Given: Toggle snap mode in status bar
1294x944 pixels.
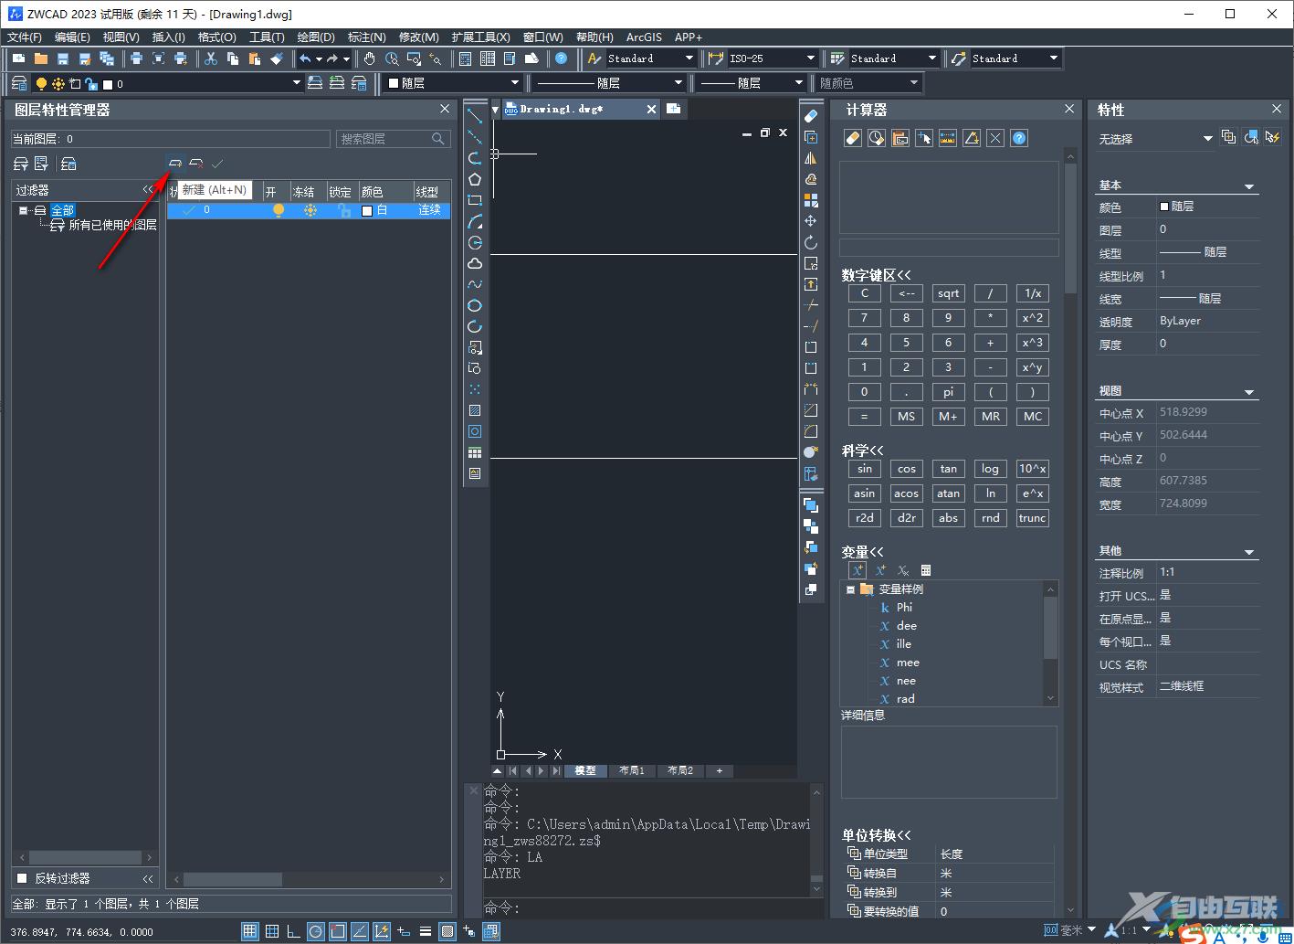Looking at the screenshot, I should pyautogui.click(x=249, y=931).
